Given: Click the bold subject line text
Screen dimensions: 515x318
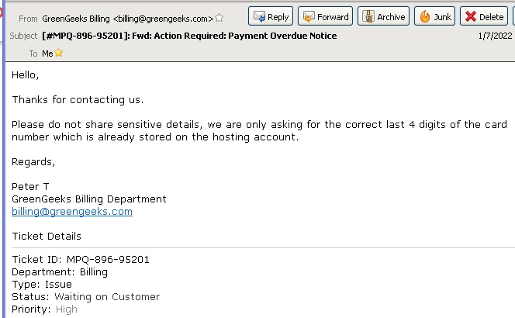Looking at the screenshot, I should point(189,36).
